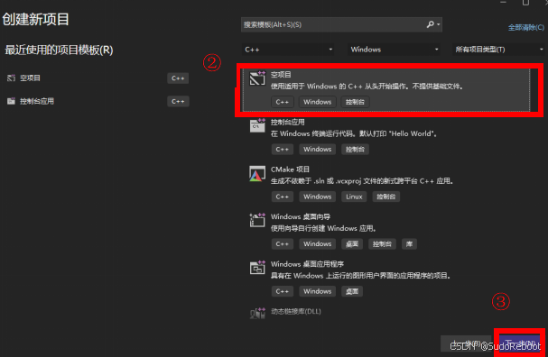Click the CMake 项目 triangle icon
This screenshot has height=357, width=548.
[257, 173]
